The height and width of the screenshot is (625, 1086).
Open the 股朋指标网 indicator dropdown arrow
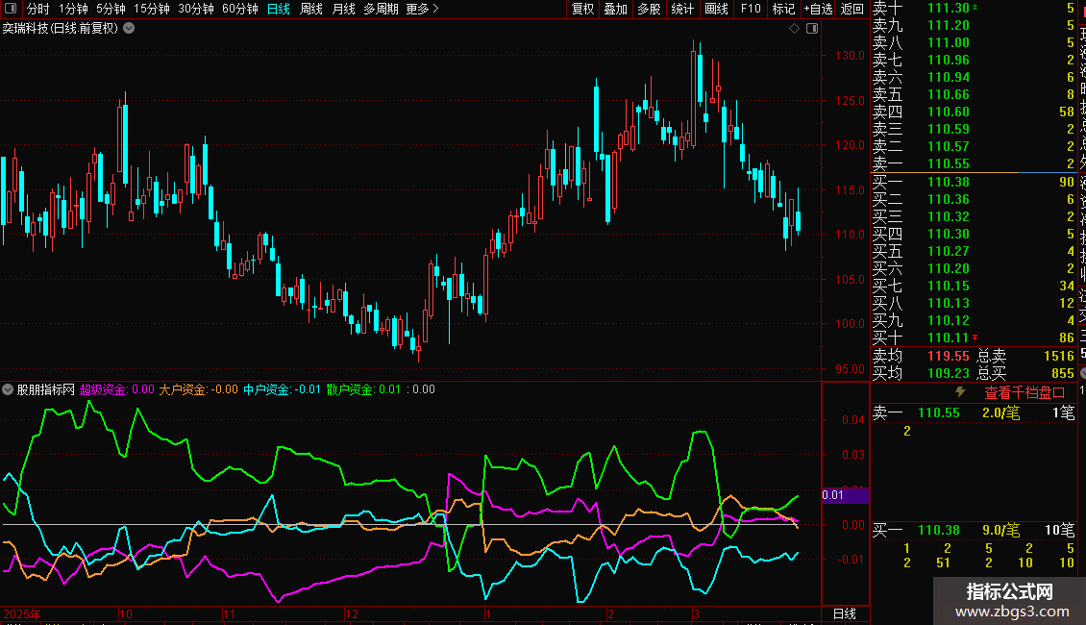(9, 389)
